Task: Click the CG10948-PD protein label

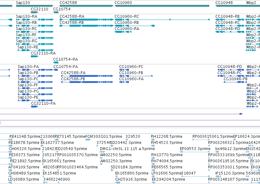Action: [230, 67]
